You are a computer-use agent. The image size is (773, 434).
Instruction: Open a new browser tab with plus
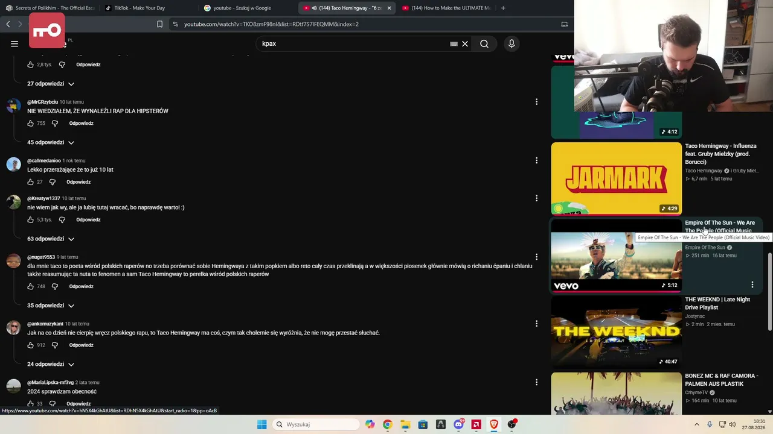[503, 8]
